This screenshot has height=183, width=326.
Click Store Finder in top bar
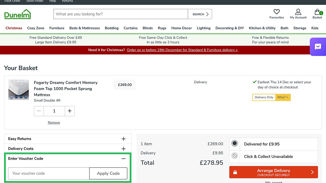(x=35, y=1)
